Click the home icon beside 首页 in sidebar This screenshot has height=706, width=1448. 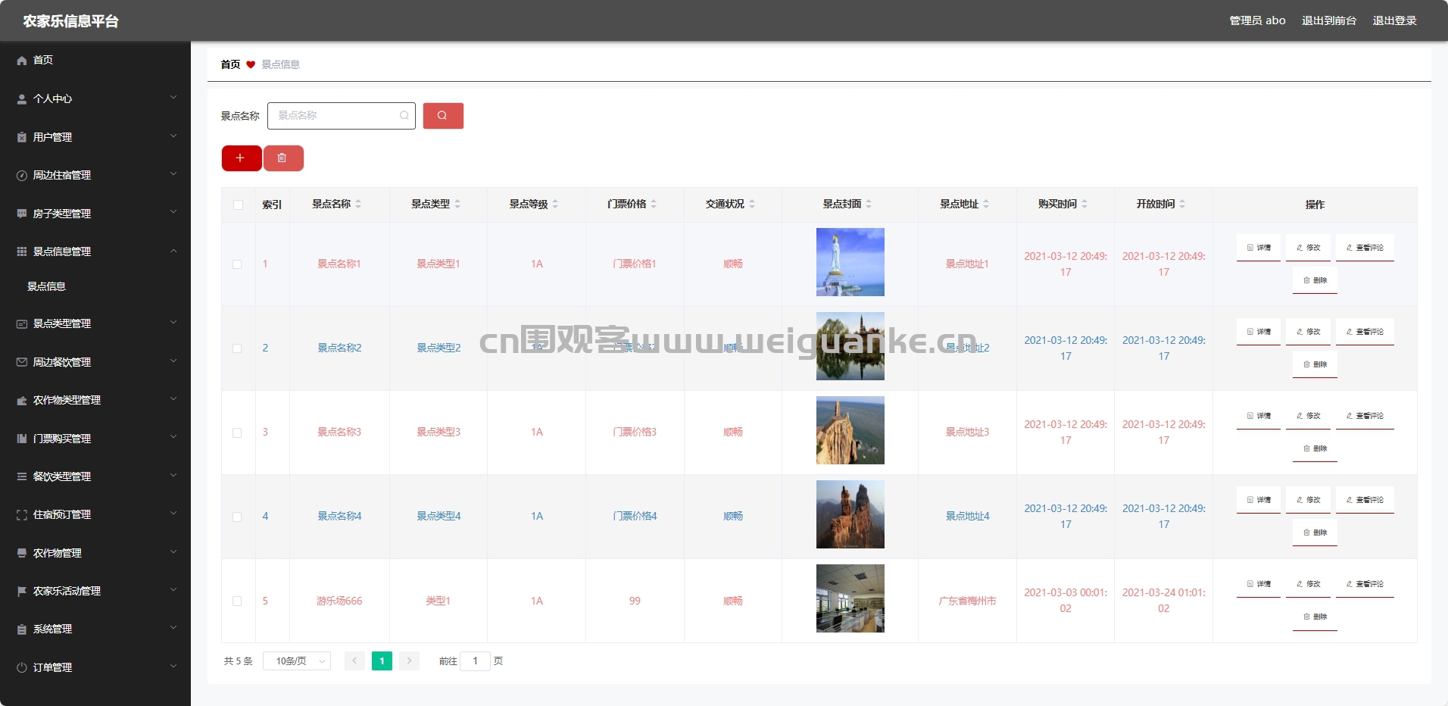point(22,61)
